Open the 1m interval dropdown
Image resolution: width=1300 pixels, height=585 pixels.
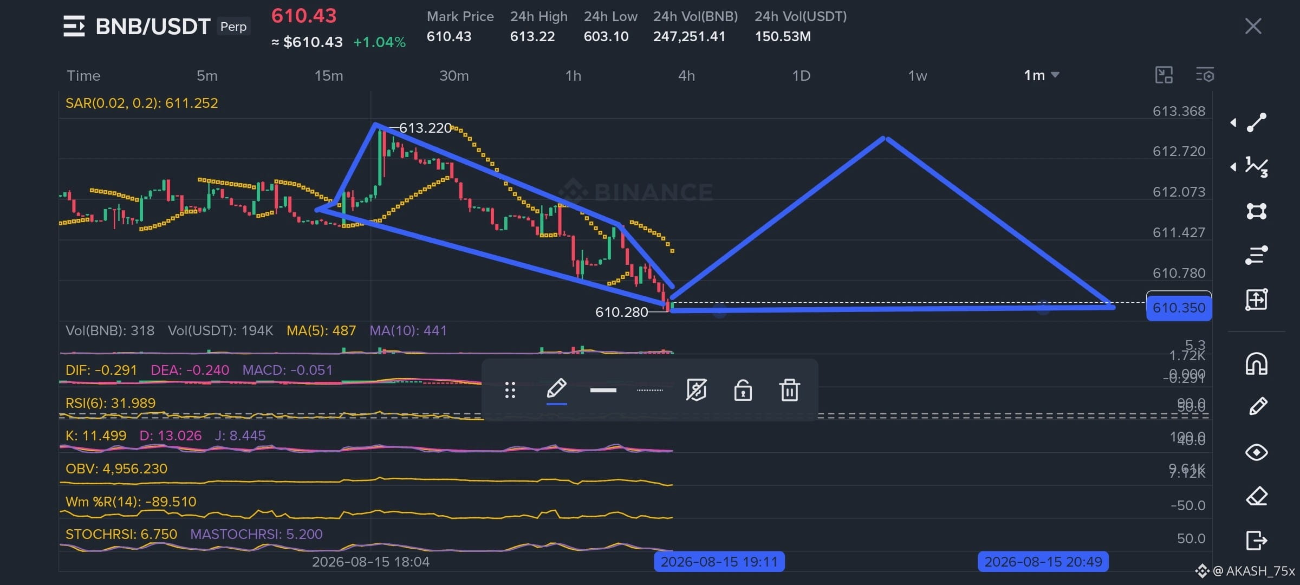click(x=1041, y=75)
